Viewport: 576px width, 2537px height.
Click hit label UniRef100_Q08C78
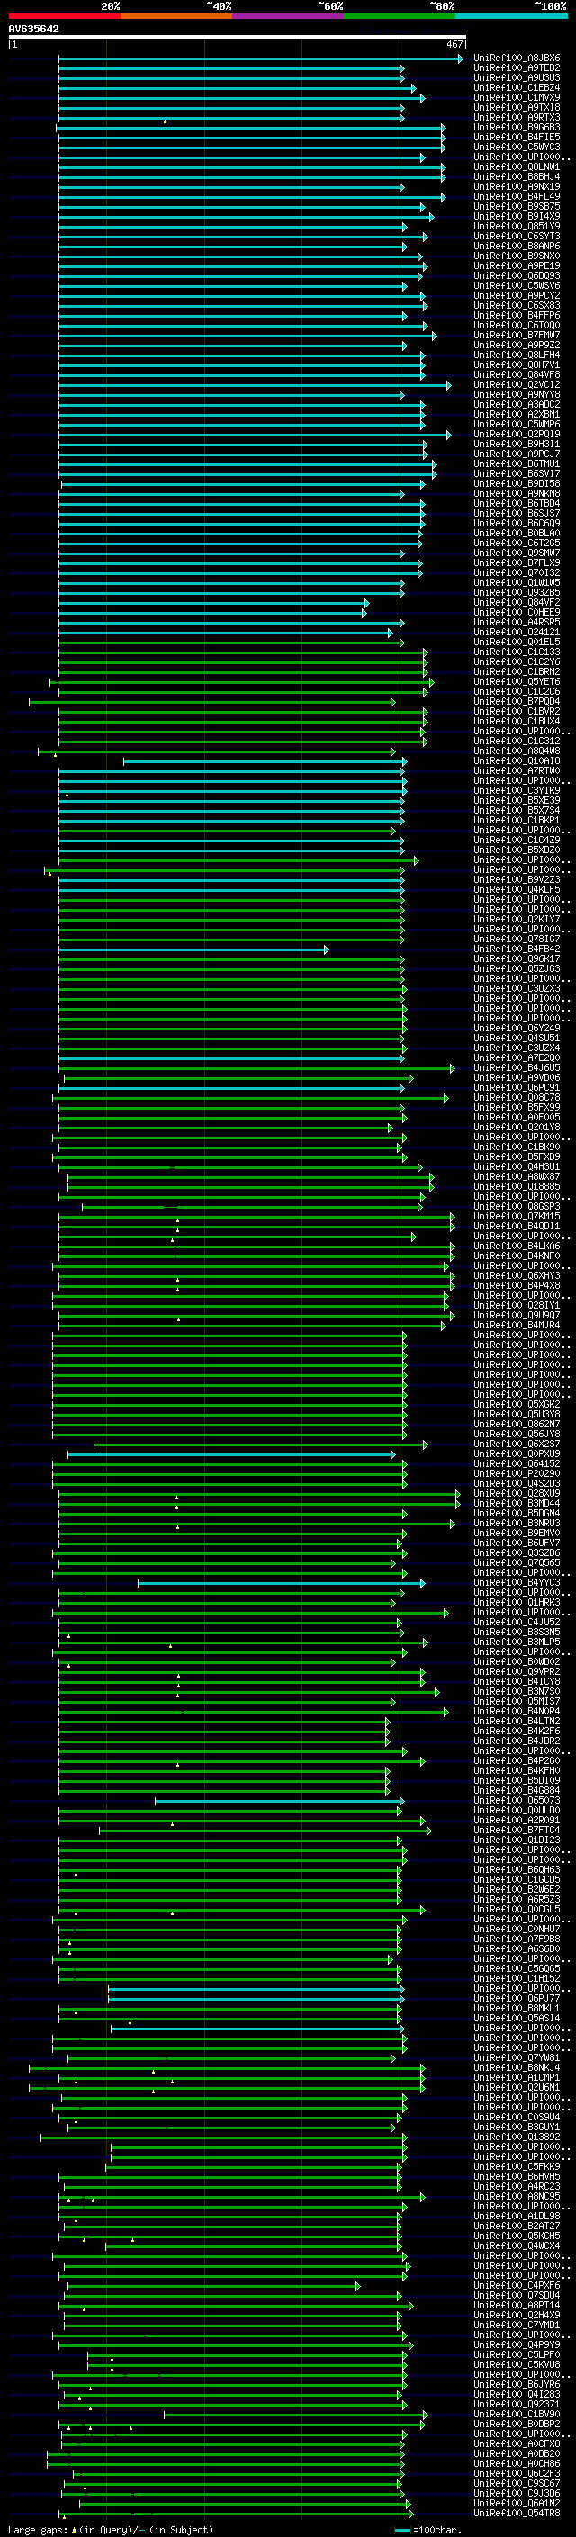click(516, 1097)
